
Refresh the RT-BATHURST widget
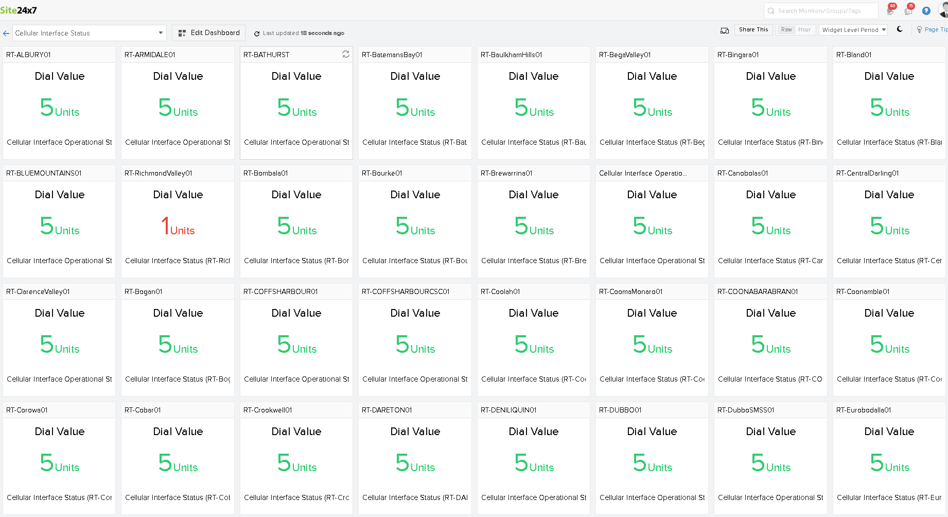346,54
